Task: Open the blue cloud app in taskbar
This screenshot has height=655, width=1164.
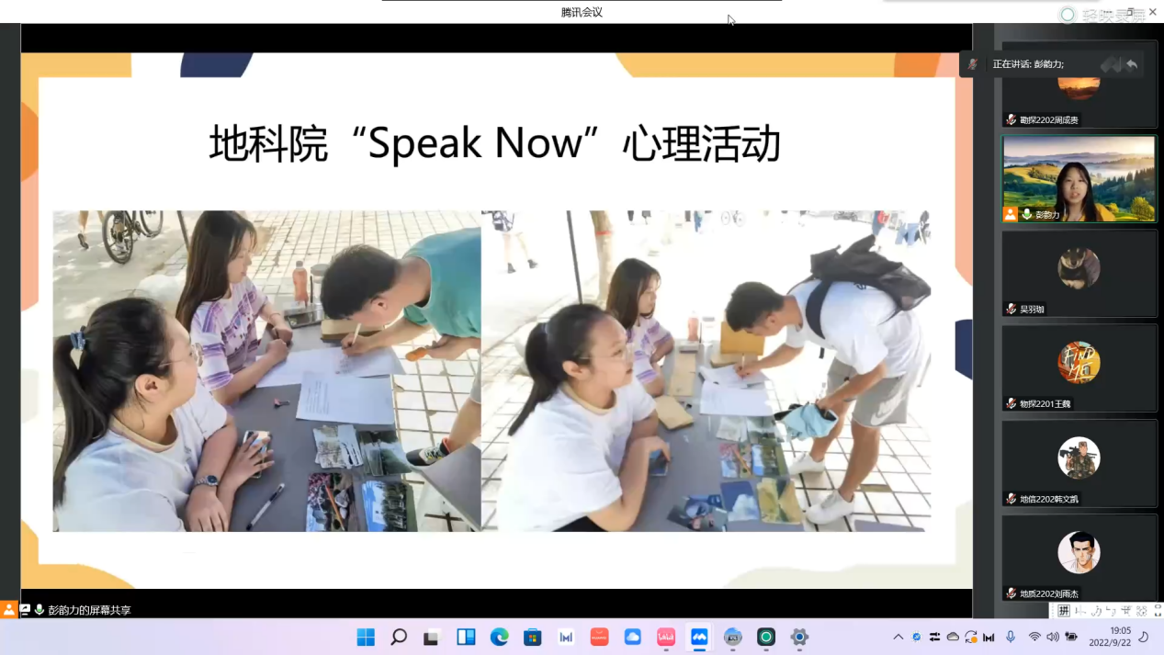Action: 633,638
